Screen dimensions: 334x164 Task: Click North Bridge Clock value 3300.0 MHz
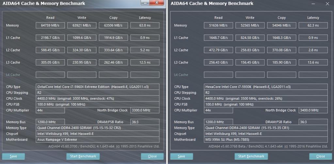(145, 110)
